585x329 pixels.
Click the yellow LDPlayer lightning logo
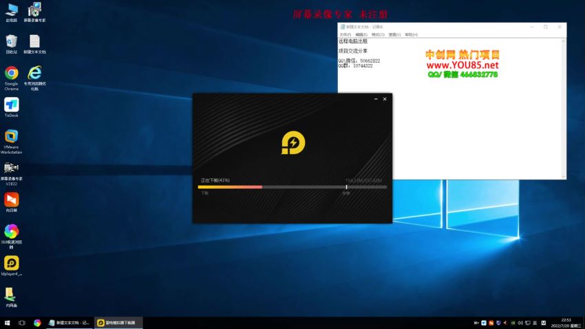293,142
